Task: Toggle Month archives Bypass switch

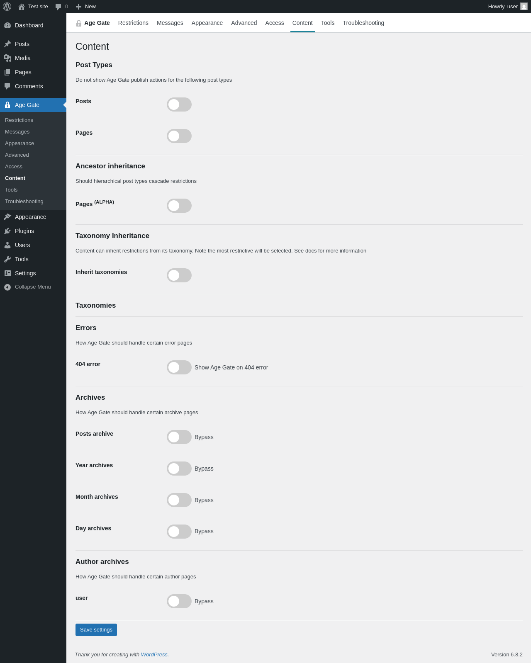Action: click(179, 500)
